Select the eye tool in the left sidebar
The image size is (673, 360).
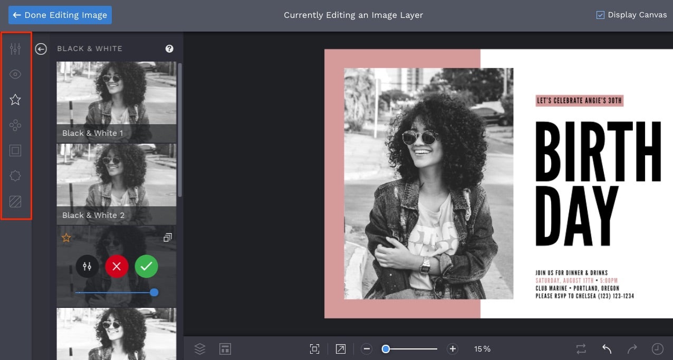pyautogui.click(x=15, y=74)
